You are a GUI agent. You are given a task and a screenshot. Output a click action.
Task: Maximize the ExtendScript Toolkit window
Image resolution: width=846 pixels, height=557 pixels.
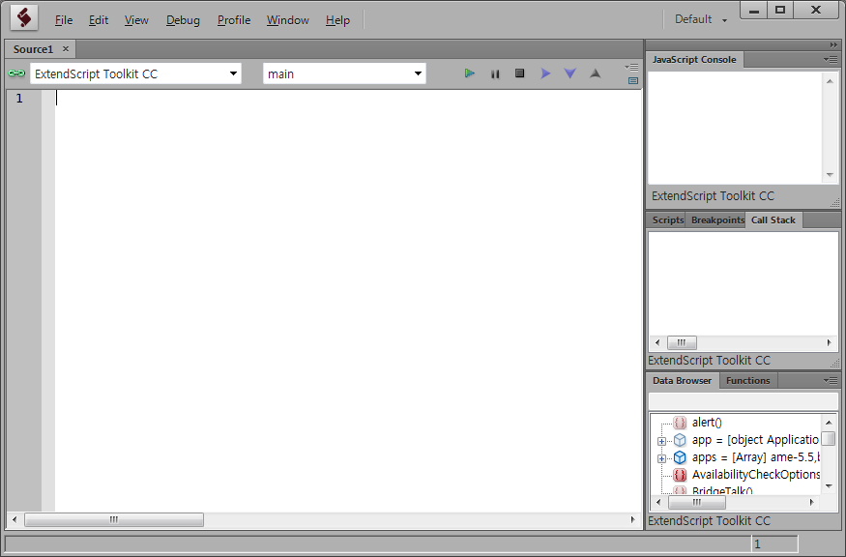[x=779, y=11]
